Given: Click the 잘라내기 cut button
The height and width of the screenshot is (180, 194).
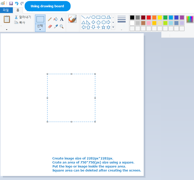Looking at the screenshot, I should [23, 17].
